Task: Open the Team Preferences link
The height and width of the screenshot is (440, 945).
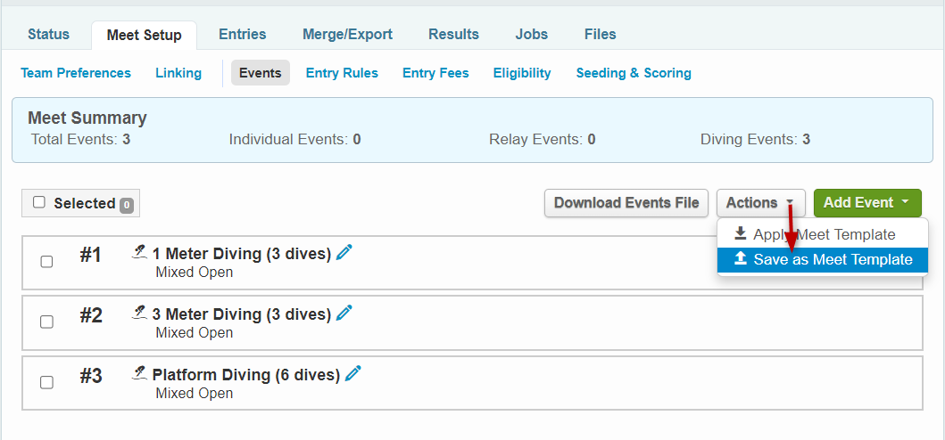Action: [76, 73]
